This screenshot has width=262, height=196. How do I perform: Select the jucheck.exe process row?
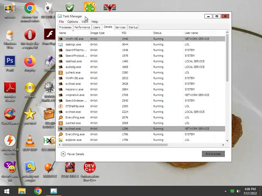pyautogui.click(x=141, y=72)
